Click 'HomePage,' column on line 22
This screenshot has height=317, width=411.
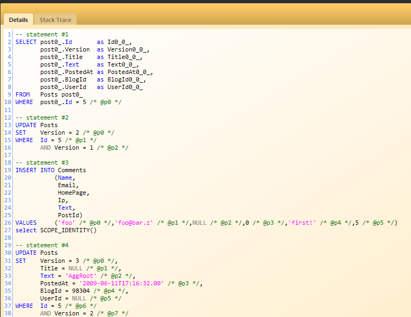click(74, 193)
